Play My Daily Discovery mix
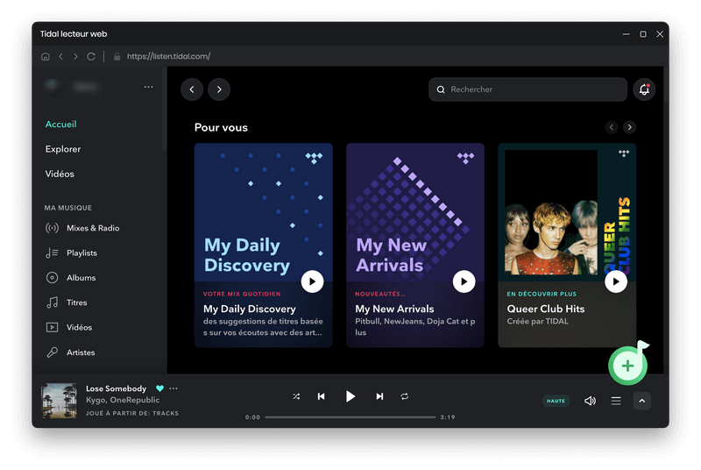Screen dimensions: 701x470 click(x=312, y=281)
